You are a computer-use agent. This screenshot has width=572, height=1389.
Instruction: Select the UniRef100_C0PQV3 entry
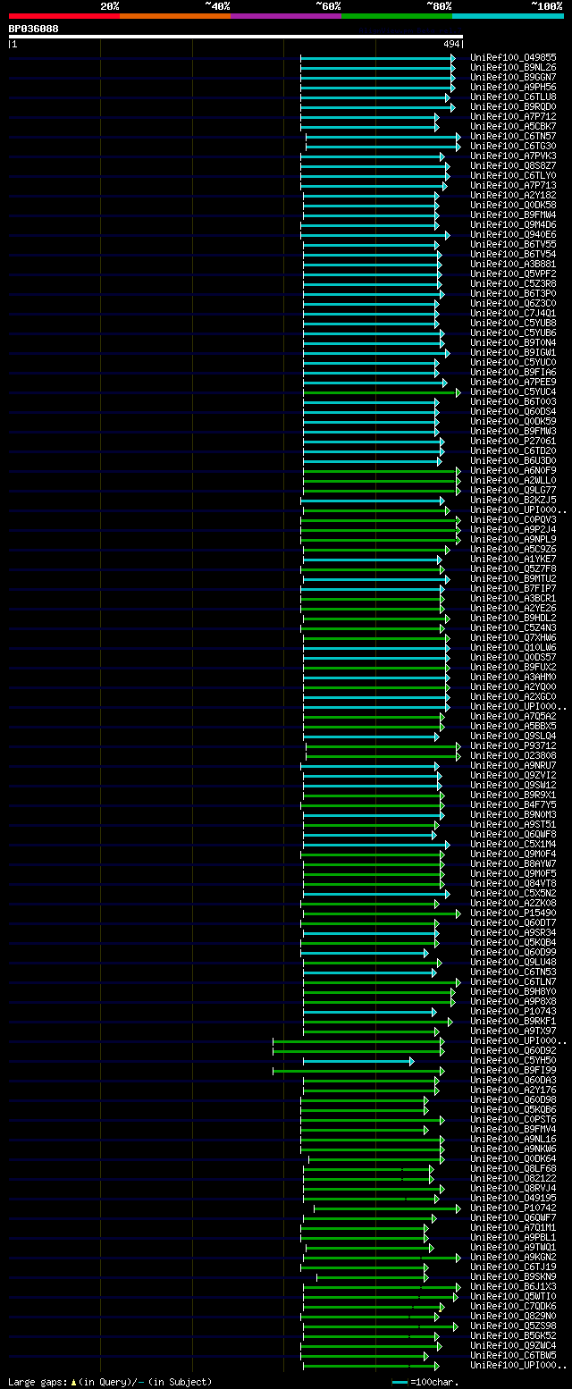[x=514, y=519]
